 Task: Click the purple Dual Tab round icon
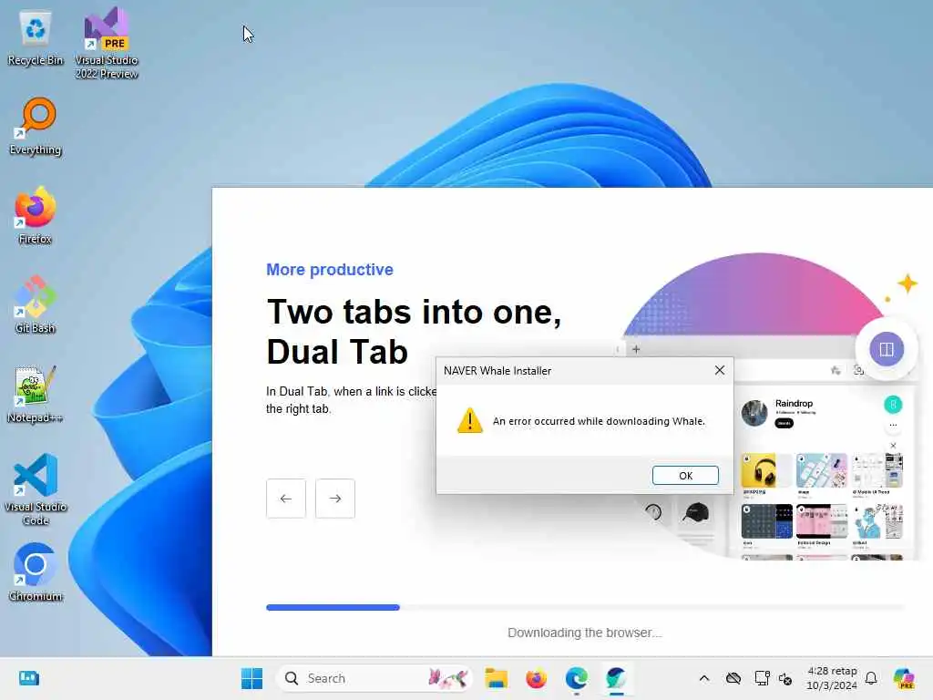click(887, 349)
